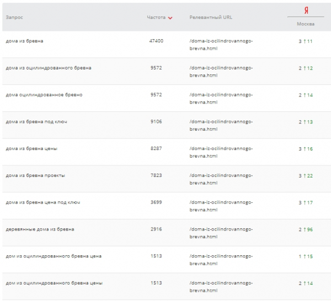Toggle the Частота sort arrow

pos(170,18)
